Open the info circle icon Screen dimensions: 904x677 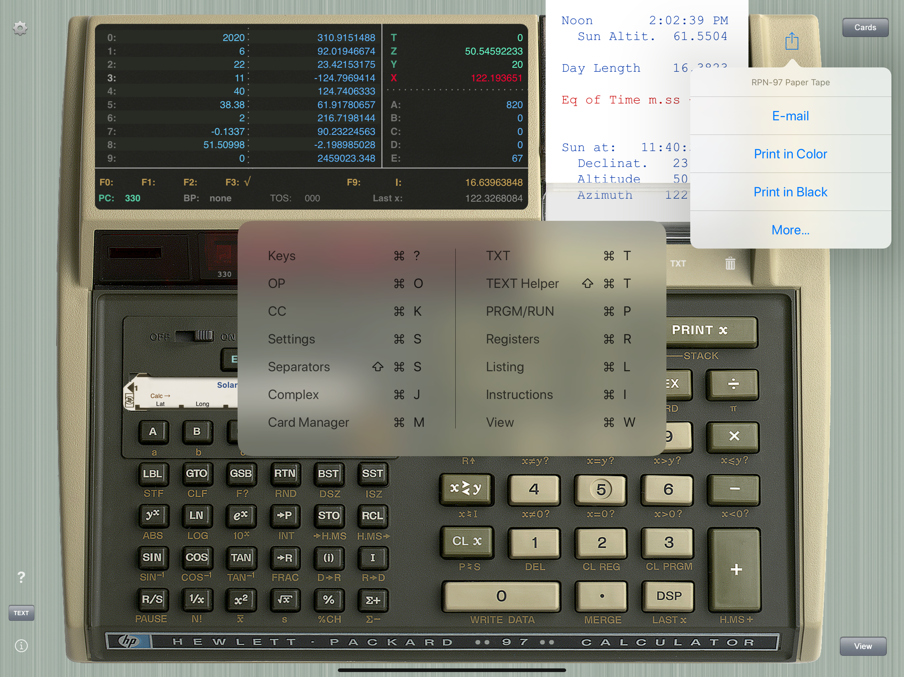21,646
